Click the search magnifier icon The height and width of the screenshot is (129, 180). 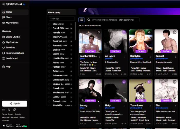point(89,20)
